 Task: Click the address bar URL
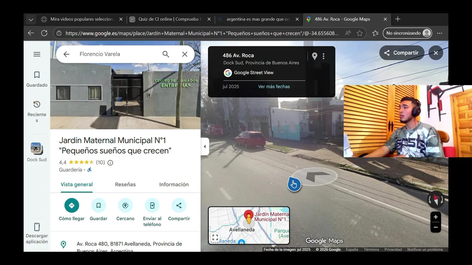tap(202, 33)
